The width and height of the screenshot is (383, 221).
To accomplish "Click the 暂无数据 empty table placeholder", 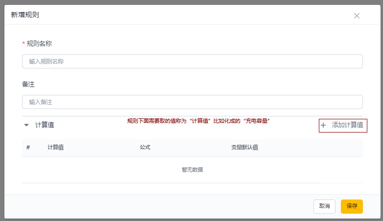I will click(192, 170).
